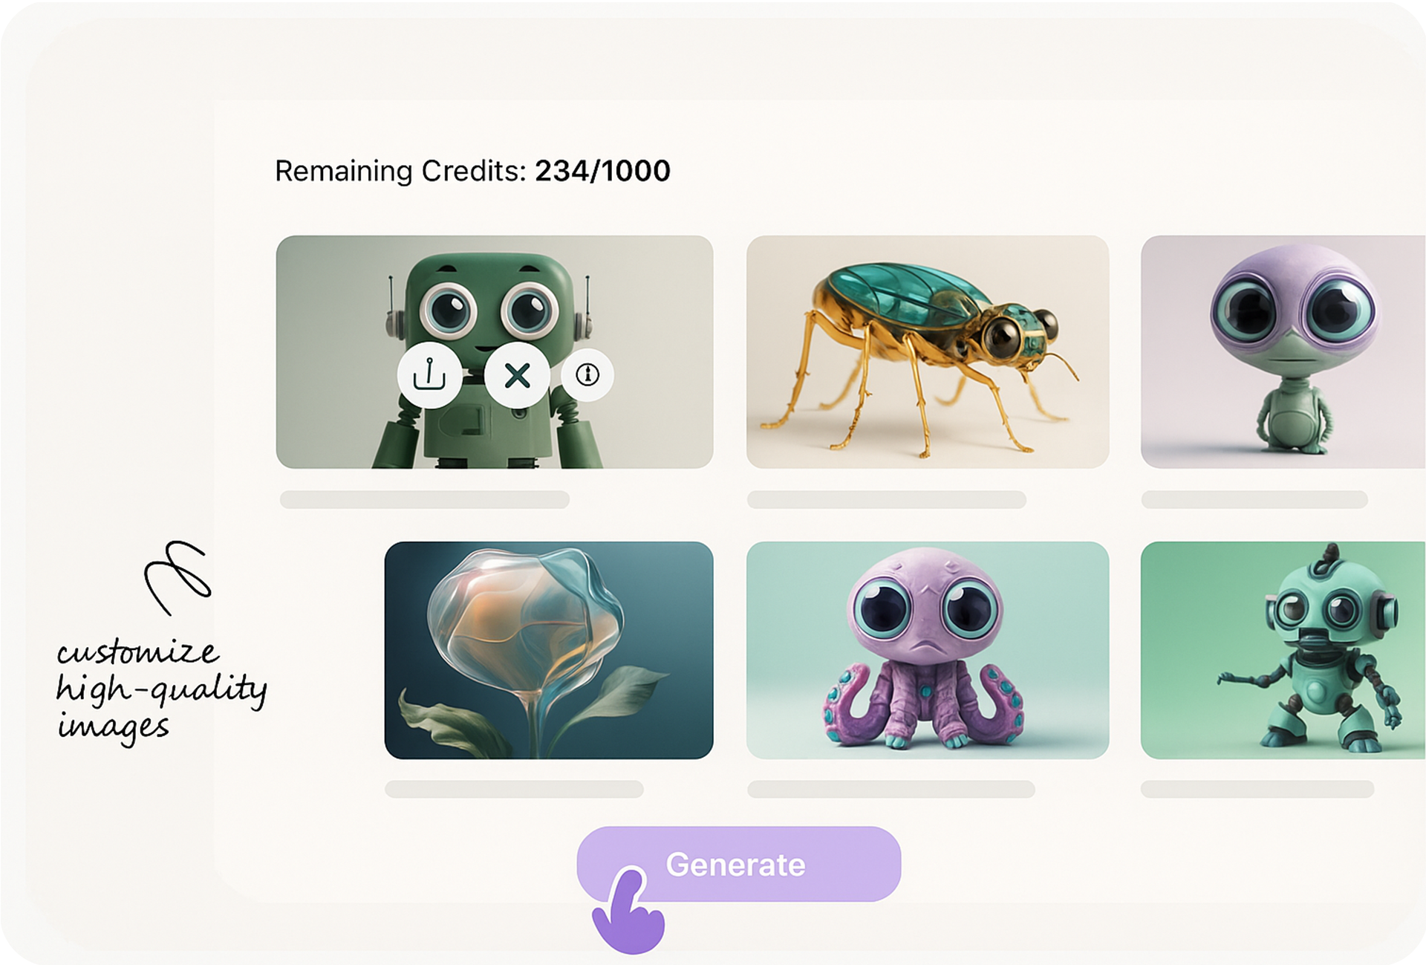
Task: Open the teal robot figure image
Action: pos(1283,650)
